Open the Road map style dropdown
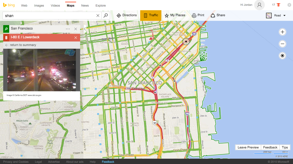Image resolution: width=293 pixels, height=164 pixels. [276, 15]
